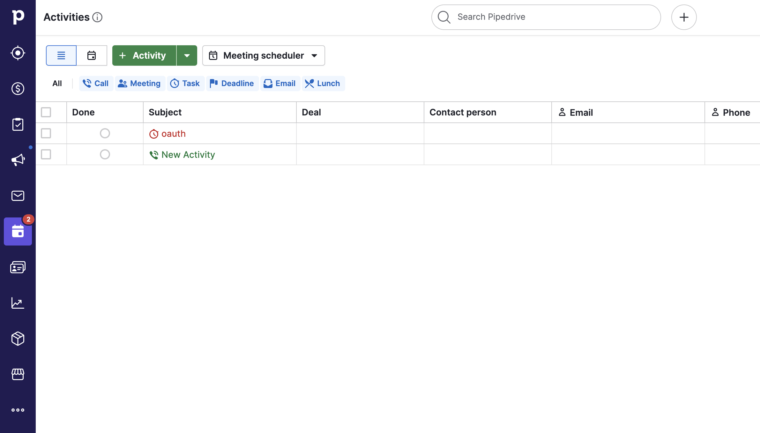Select the Deals icon in the sidebar

point(18,89)
